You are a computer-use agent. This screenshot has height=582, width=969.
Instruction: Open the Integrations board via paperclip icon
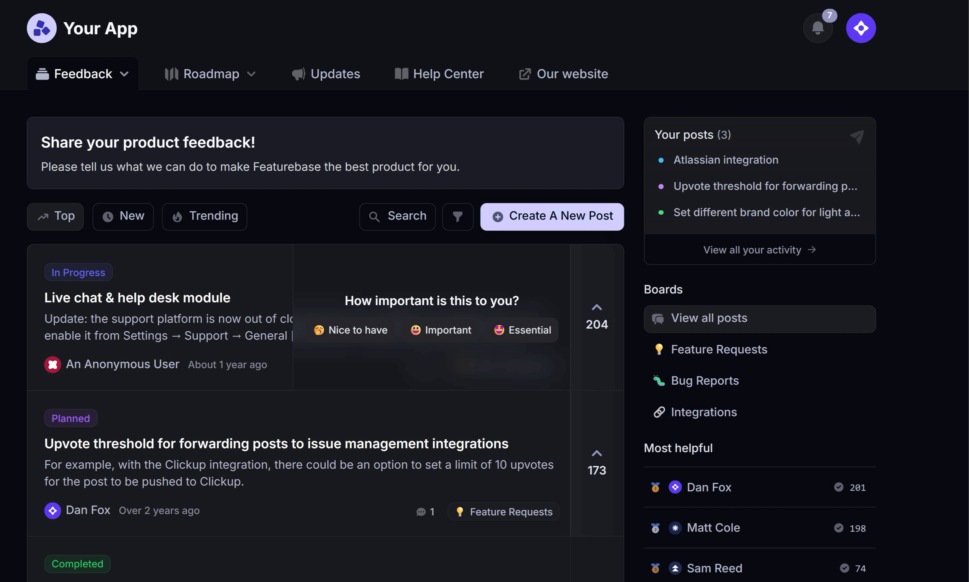click(x=659, y=412)
